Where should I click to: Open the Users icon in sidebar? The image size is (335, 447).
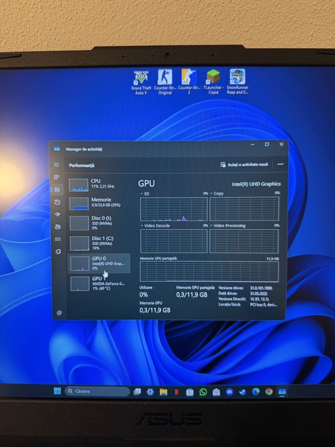[58, 227]
